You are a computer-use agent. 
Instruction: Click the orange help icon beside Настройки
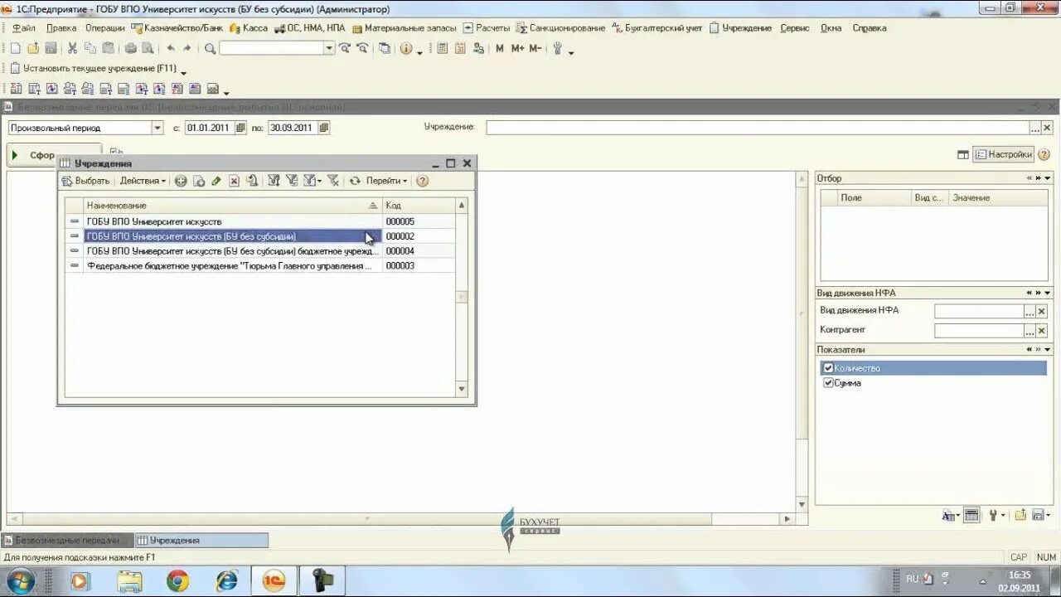(1044, 154)
